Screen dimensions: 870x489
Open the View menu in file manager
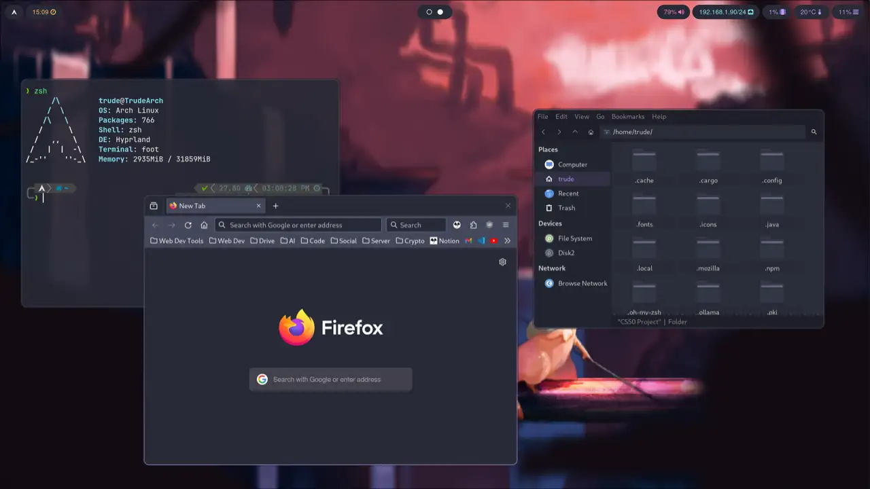581,116
